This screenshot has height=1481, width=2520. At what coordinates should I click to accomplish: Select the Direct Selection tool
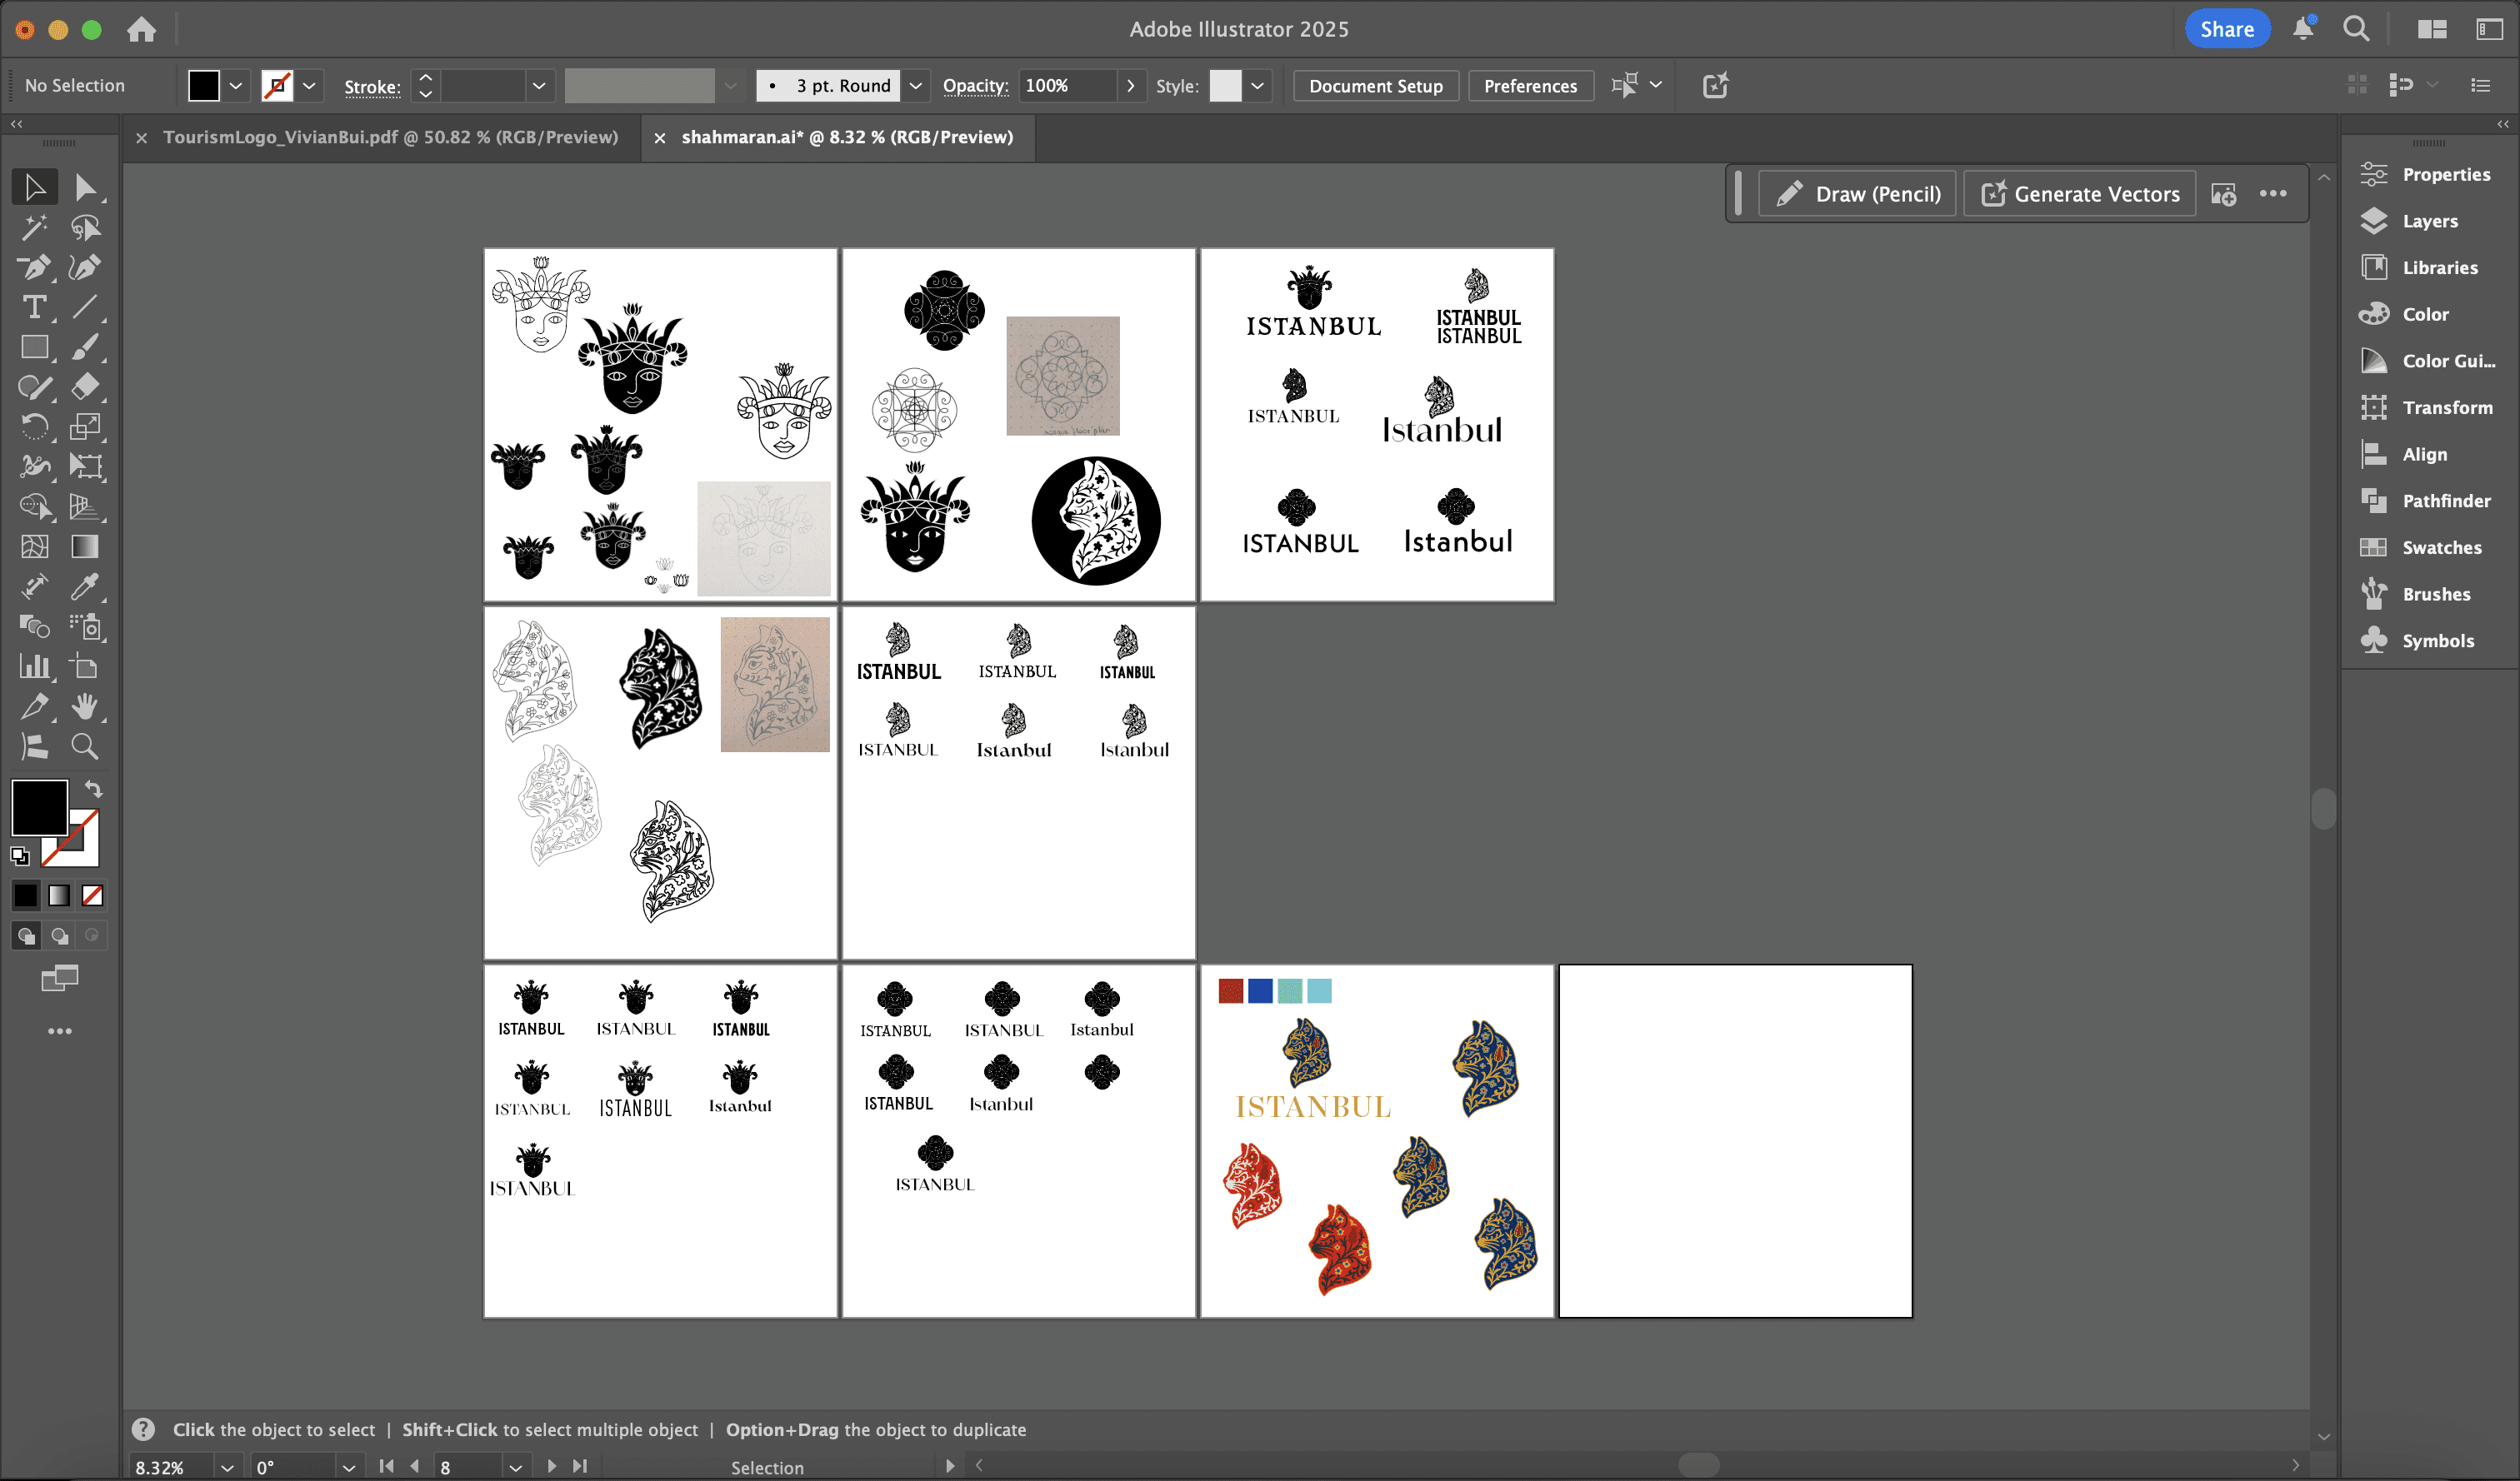point(85,188)
